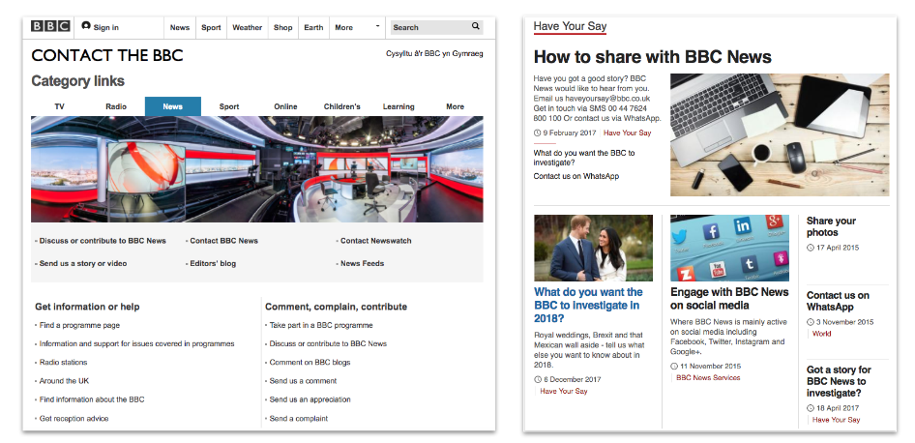
Task: Click the social media apps thumbnail
Action: [x=729, y=248]
